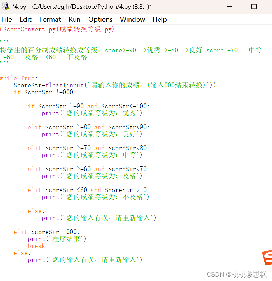Maximize the 4.py editor window

click(x=254, y=7)
